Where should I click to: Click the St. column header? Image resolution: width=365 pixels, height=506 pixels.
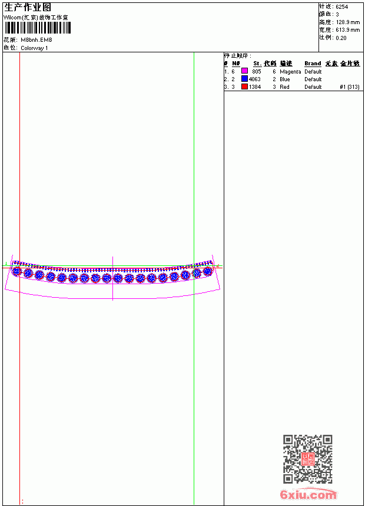pos(257,64)
